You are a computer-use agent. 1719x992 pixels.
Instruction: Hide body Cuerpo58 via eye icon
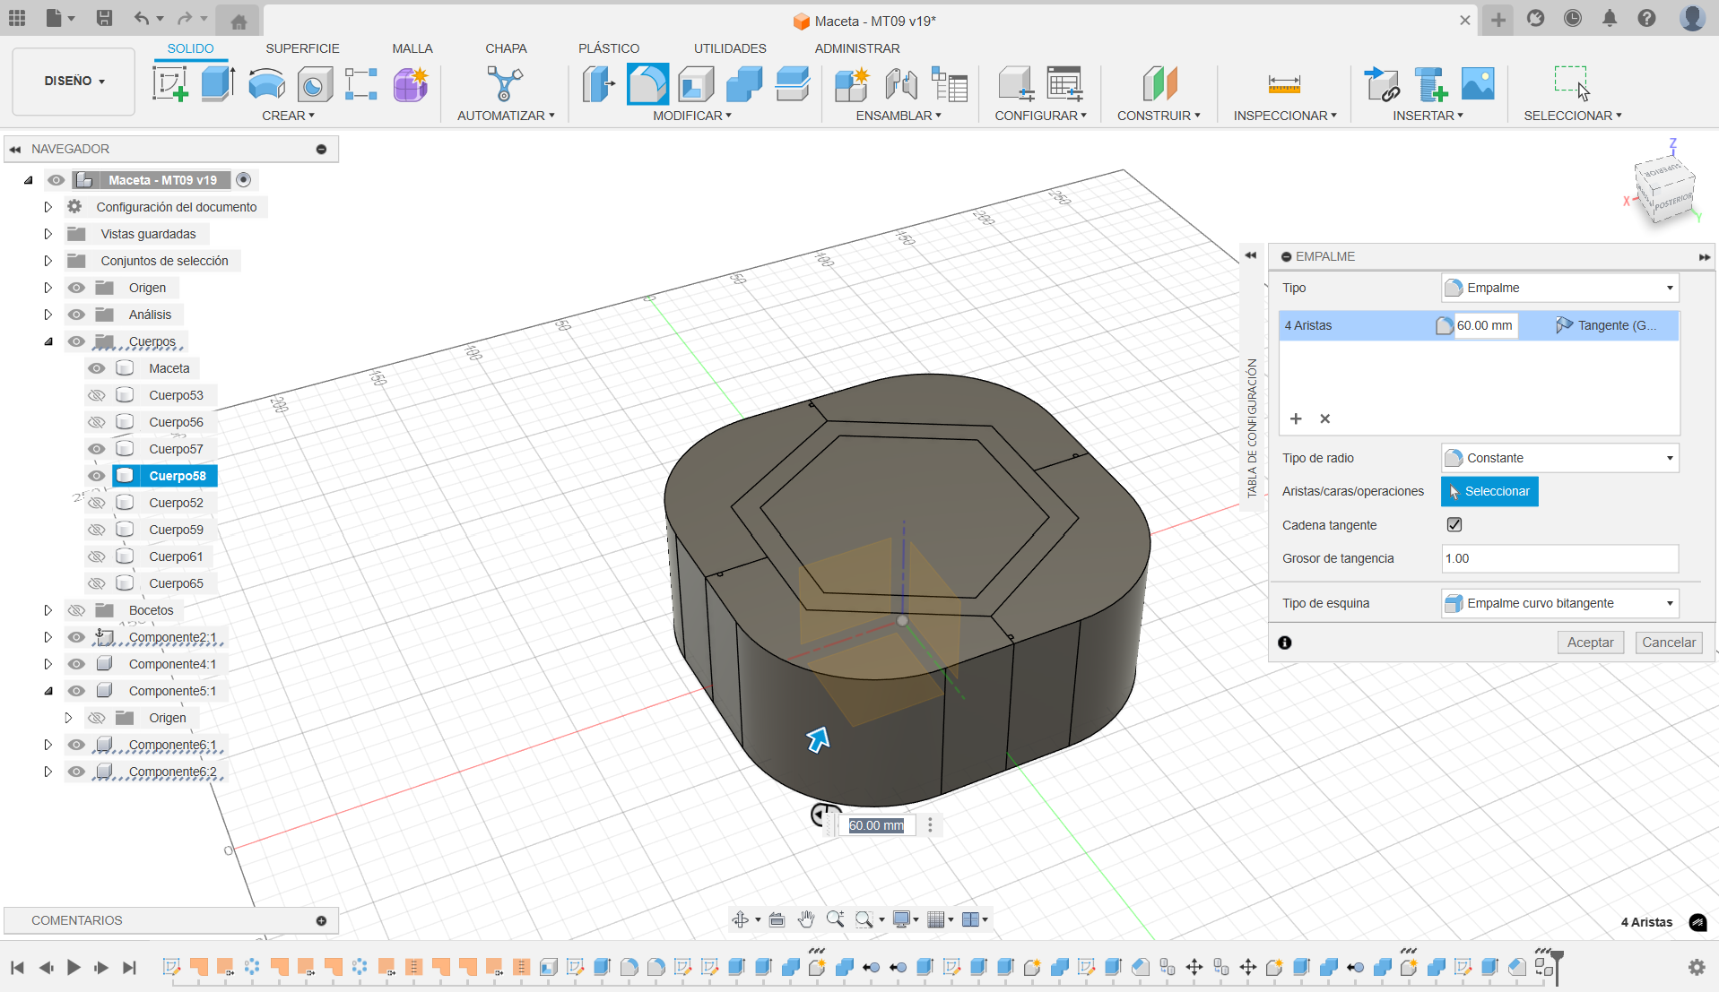point(96,476)
